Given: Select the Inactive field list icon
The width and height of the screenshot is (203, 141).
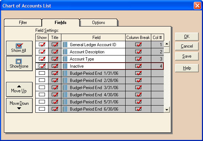Looking at the screenshot, I should tap(65, 66).
